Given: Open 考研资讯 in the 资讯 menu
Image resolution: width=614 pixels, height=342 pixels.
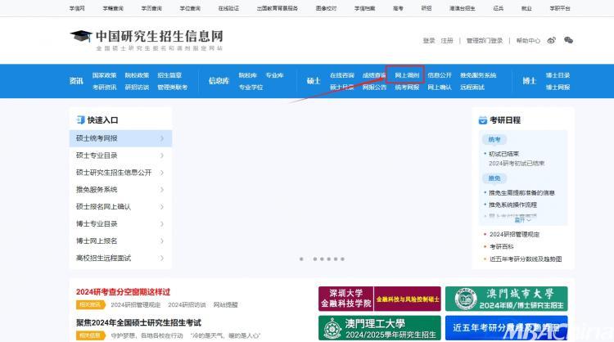Looking at the screenshot, I should (104, 88).
